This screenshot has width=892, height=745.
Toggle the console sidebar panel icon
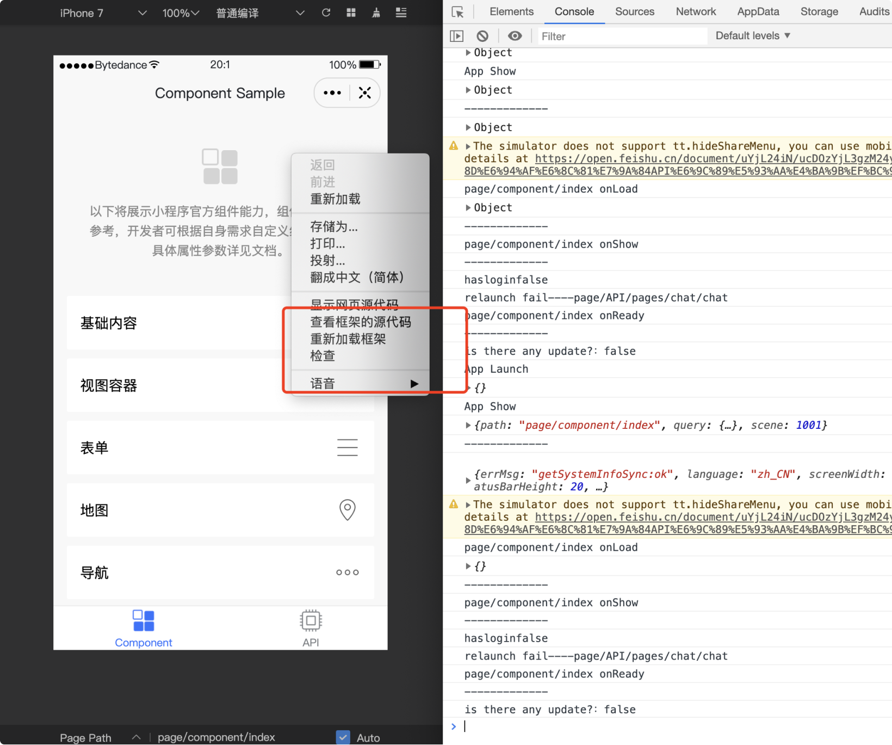click(x=456, y=36)
